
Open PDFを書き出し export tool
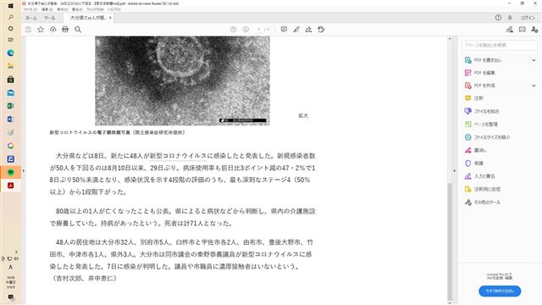pos(488,60)
